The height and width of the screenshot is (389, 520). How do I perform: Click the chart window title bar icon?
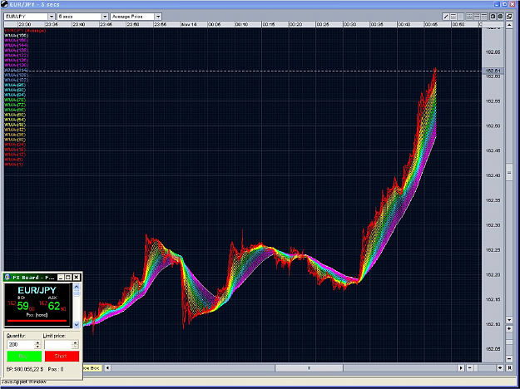(x=5, y=4)
